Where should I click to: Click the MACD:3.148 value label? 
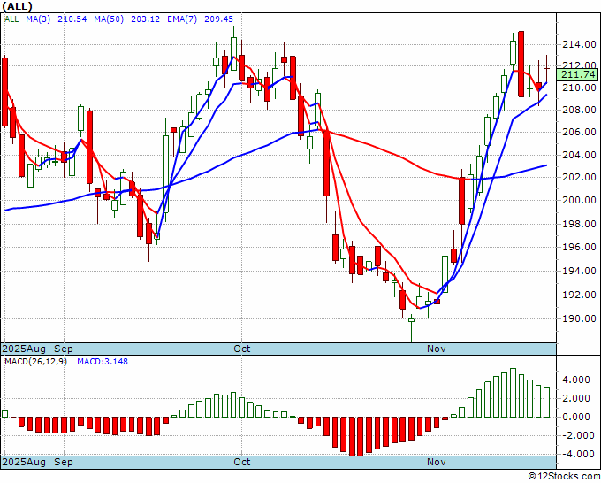coord(103,362)
